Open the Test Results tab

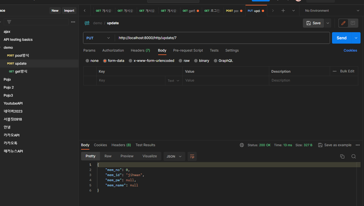(x=145, y=145)
